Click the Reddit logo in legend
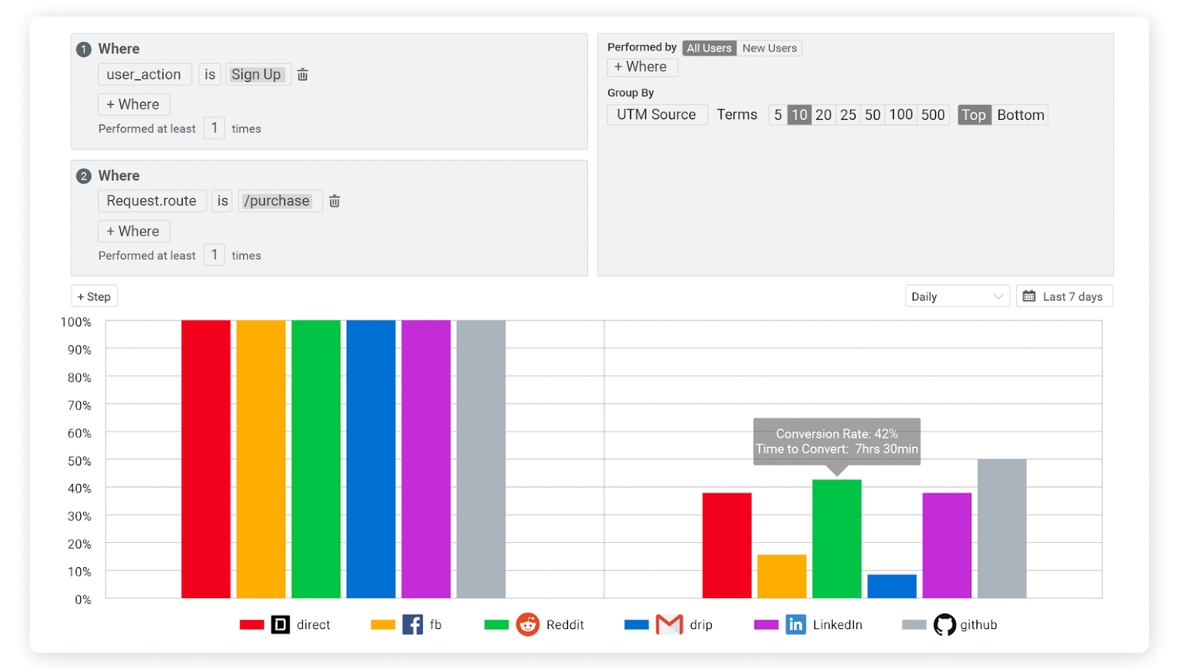This screenshot has width=1179, height=668. tap(528, 625)
